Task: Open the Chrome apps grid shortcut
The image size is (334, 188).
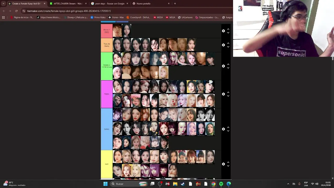Action: coord(3,17)
